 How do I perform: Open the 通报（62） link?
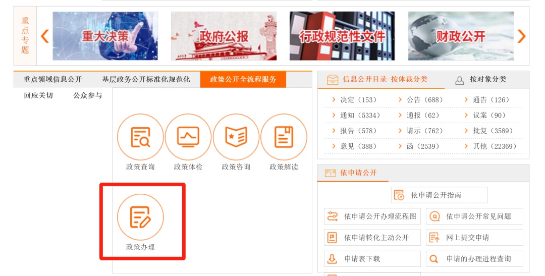pyautogui.click(x=424, y=116)
